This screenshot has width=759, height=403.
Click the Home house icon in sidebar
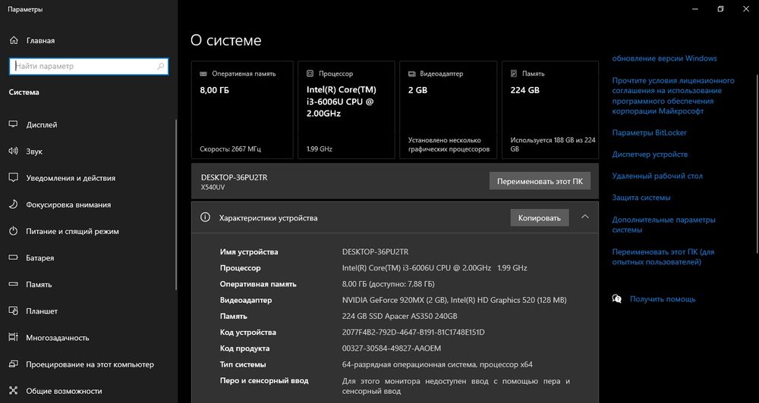point(14,41)
